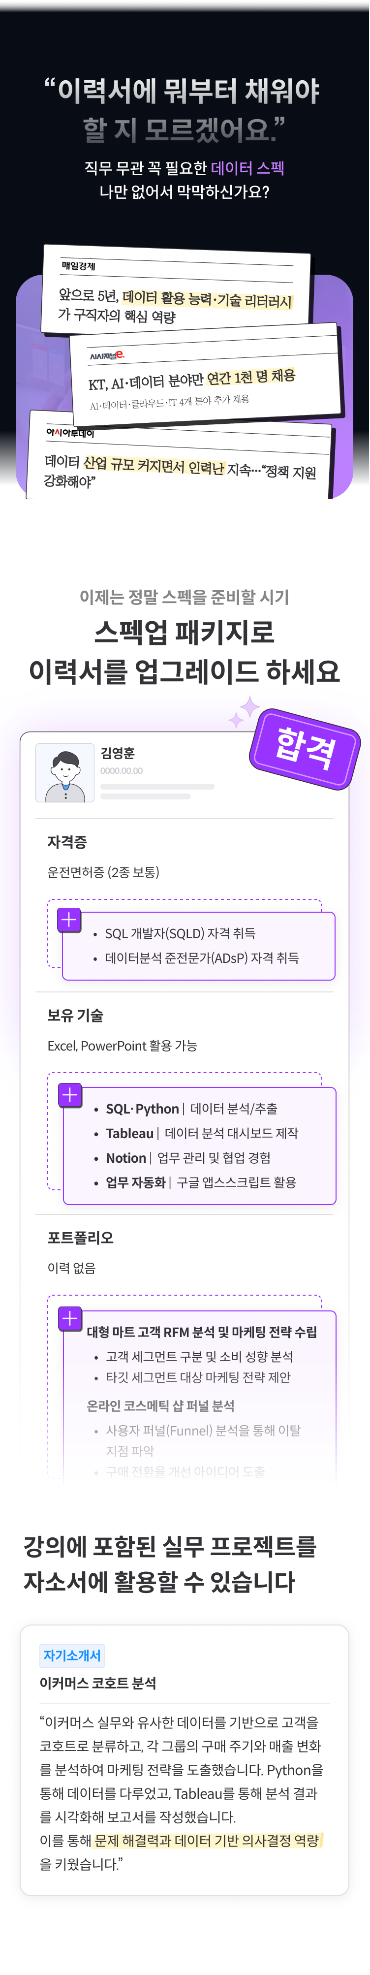The width and height of the screenshot is (370, 1975).
Task: Click SQL 개발자(SQLD) 자격 취득 bullet
Action: tap(180, 933)
